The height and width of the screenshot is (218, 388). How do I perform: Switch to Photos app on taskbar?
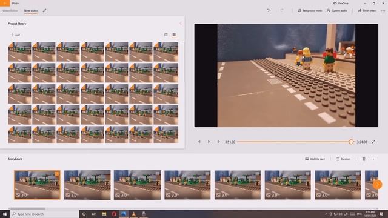click(x=124, y=214)
